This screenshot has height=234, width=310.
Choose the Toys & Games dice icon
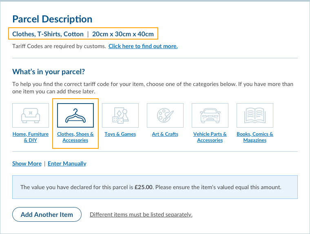tap(120, 115)
